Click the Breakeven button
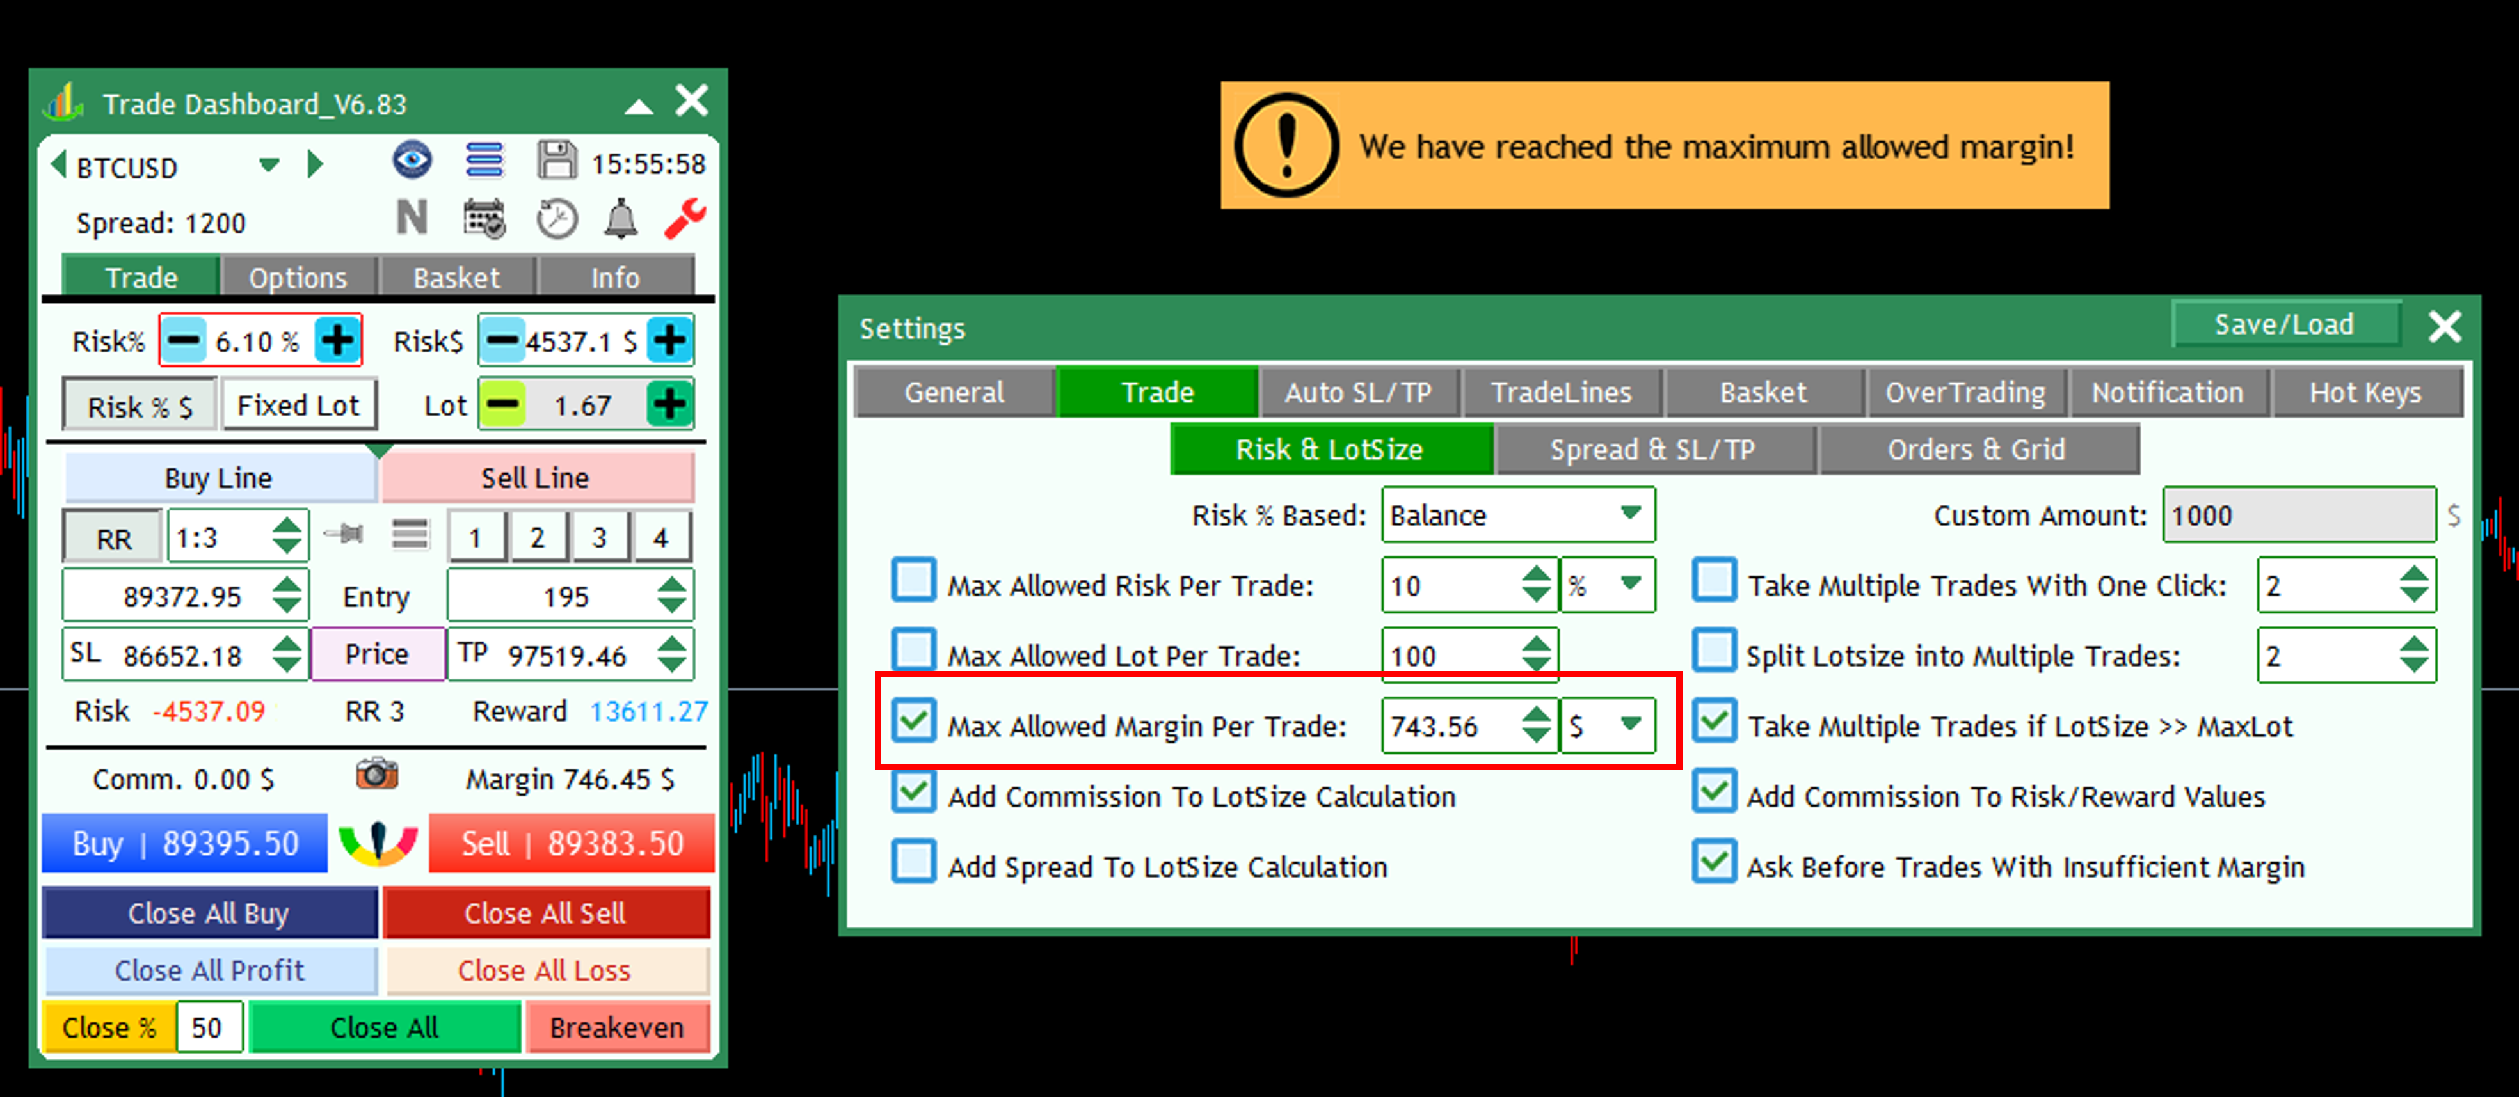 coord(617,1027)
